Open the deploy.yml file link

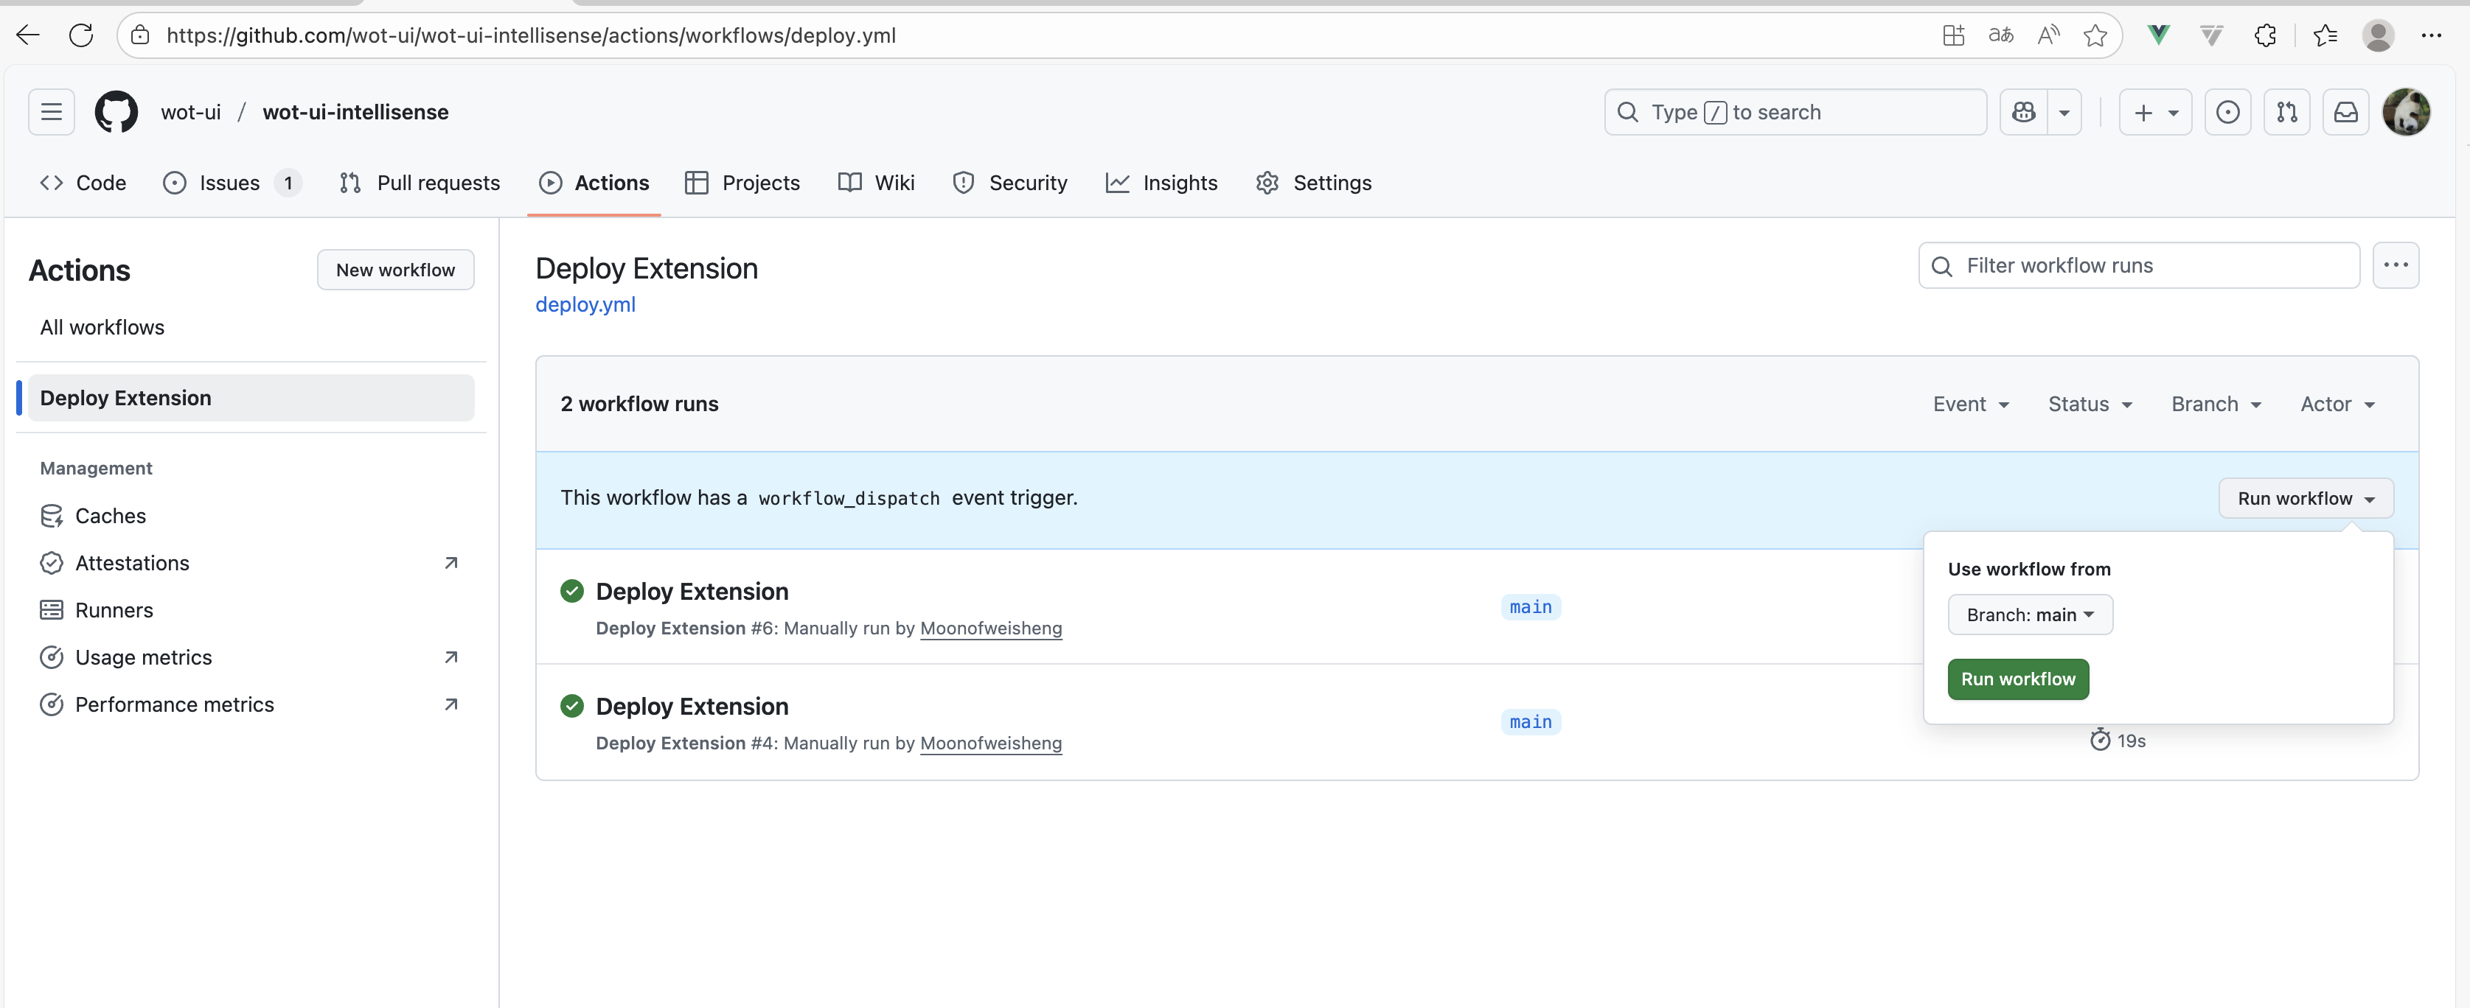click(585, 305)
